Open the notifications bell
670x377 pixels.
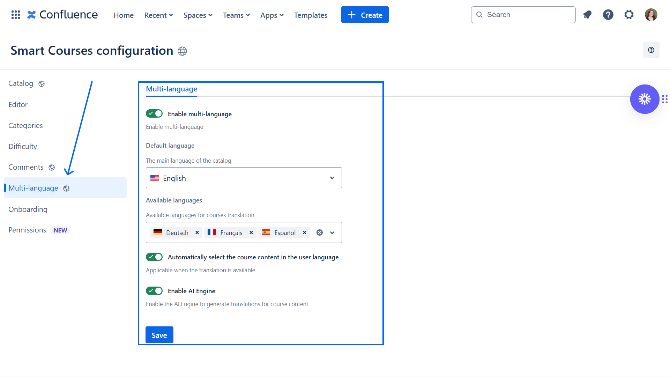(587, 15)
